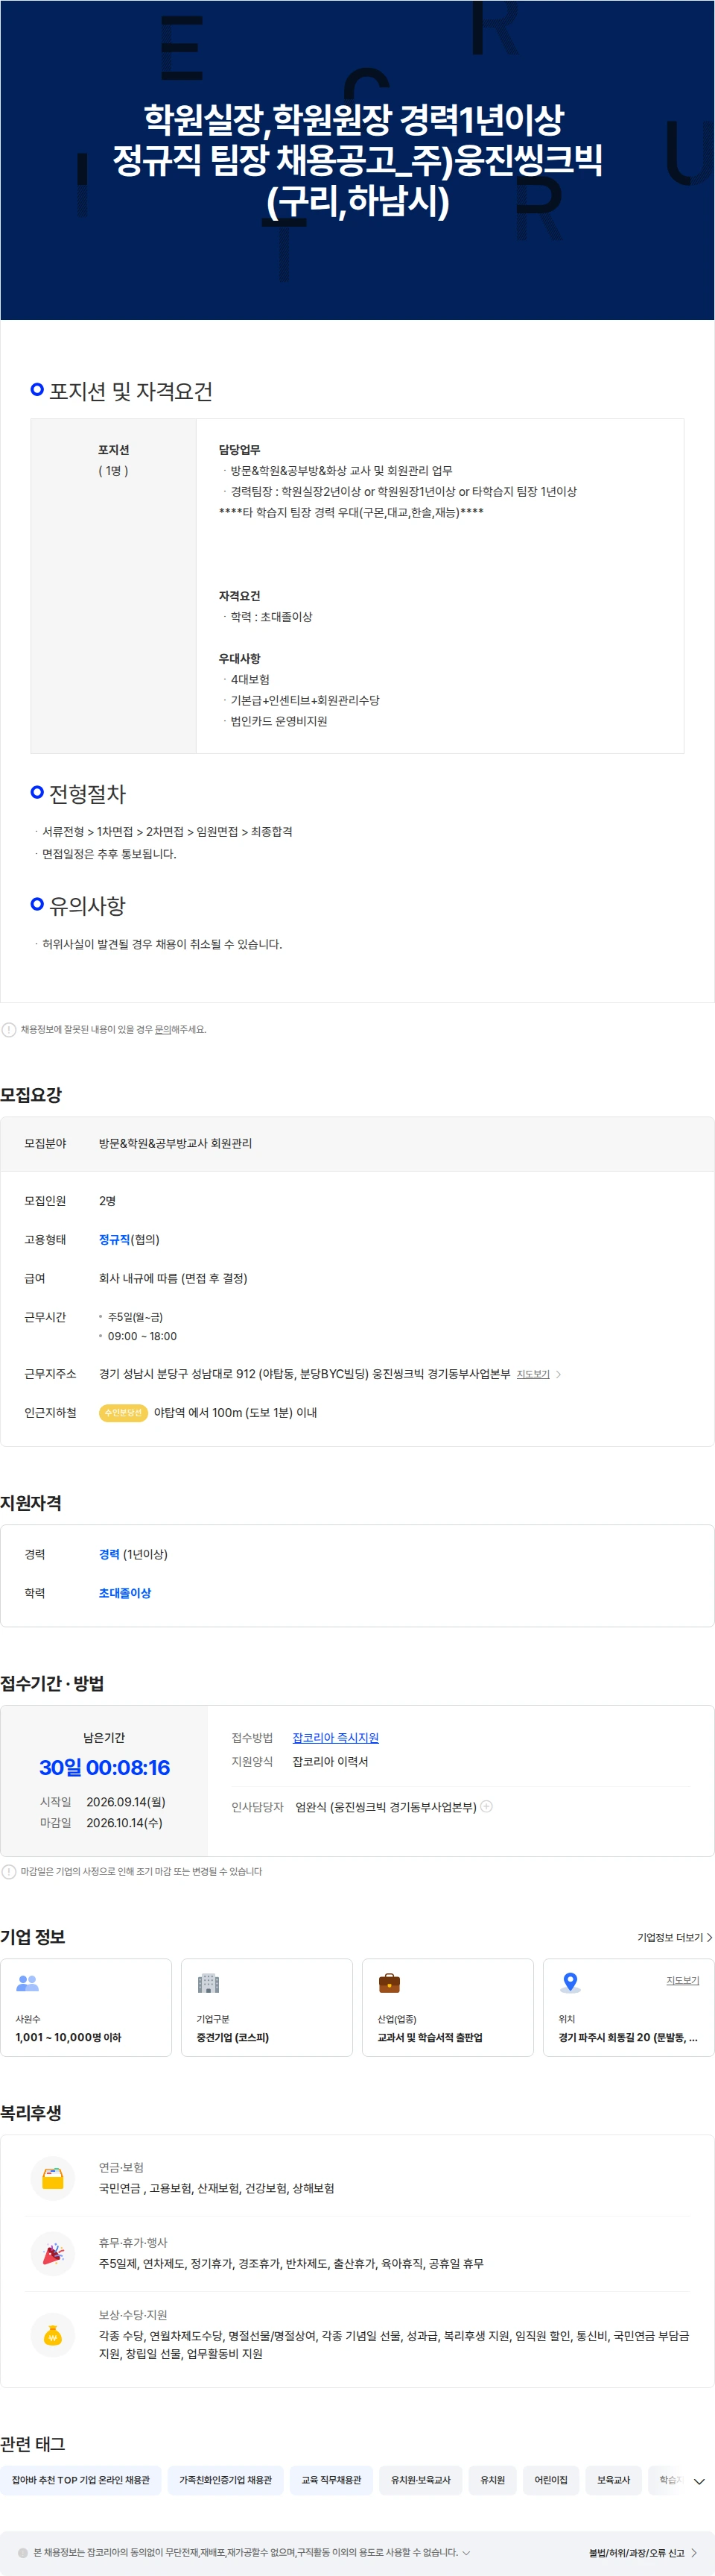The image size is (715, 2576).
Task: Click the 문의 link for incorrect job info
Action: pyautogui.click(x=162, y=1029)
